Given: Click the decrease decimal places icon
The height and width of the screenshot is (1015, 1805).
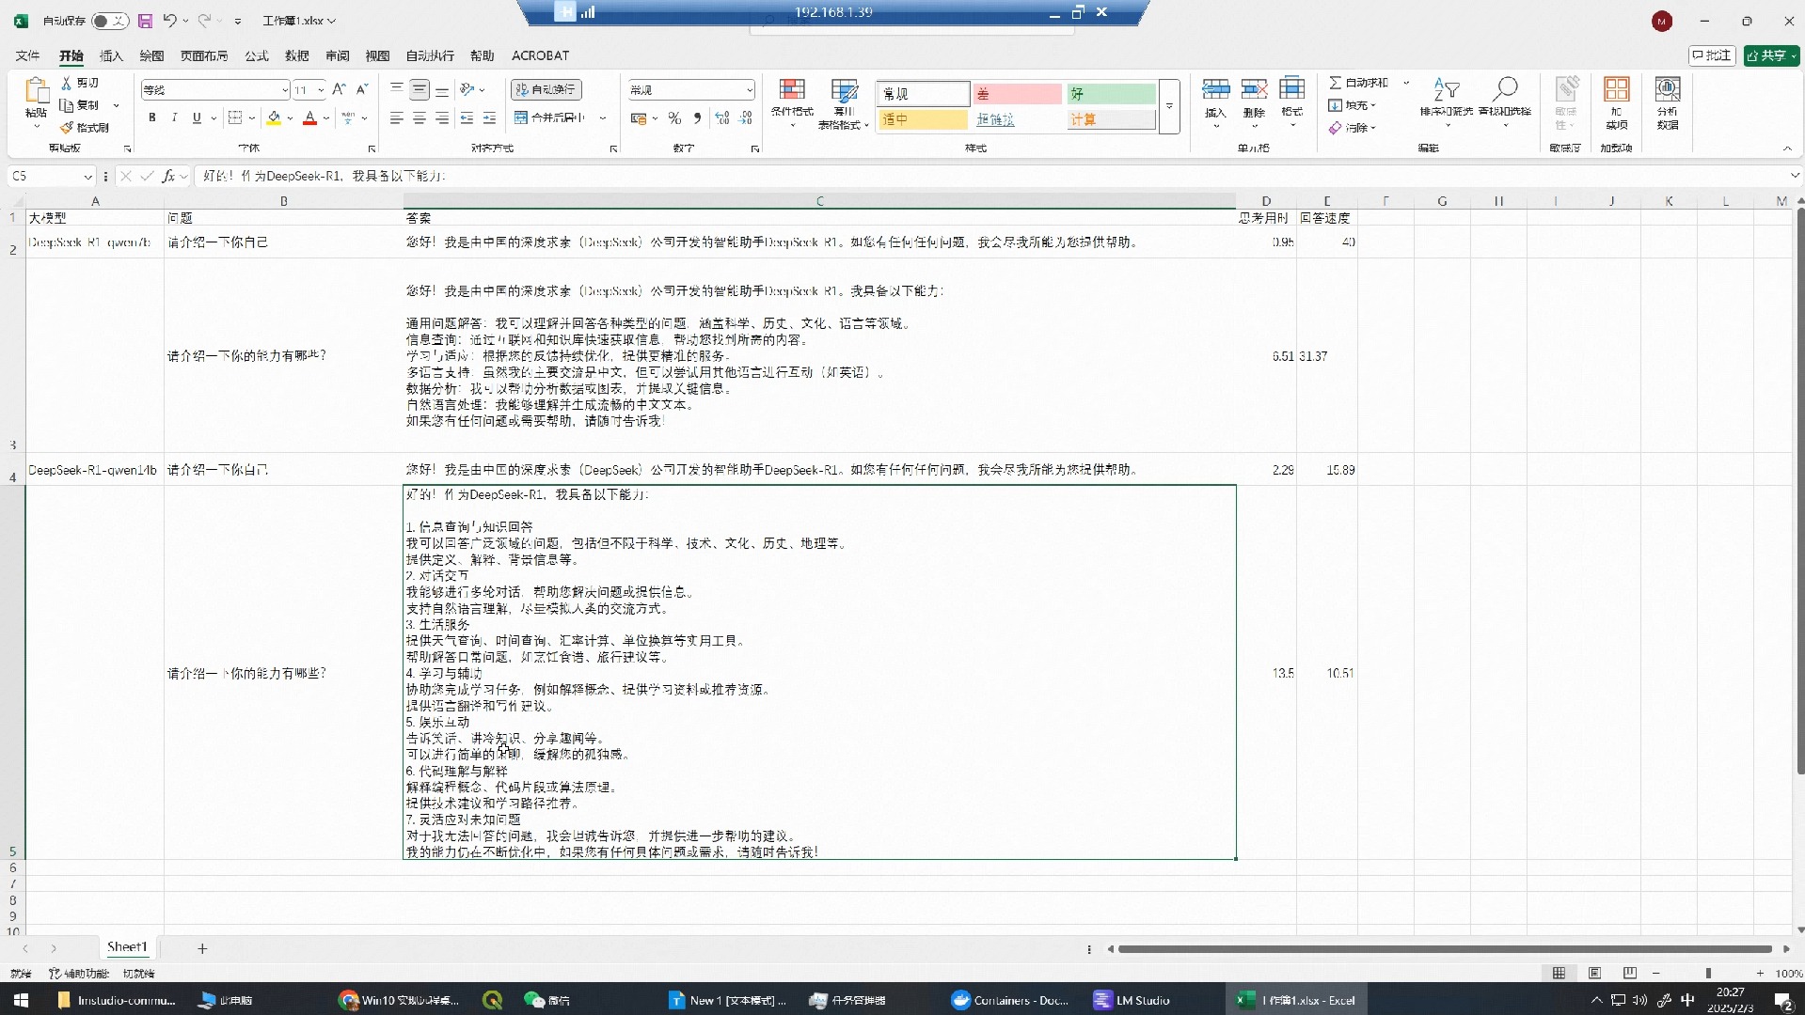Looking at the screenshot, I should [x=746, y=117].
